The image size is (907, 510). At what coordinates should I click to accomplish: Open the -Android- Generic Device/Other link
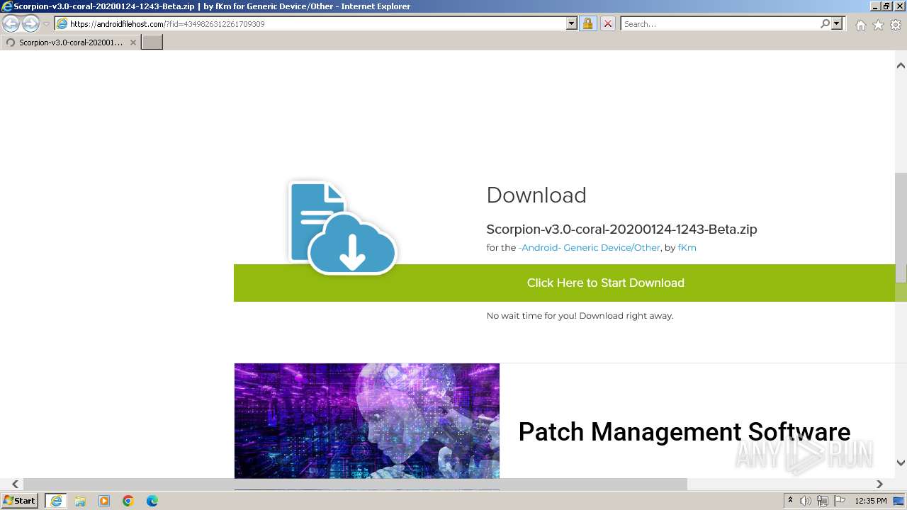(589, 248)
